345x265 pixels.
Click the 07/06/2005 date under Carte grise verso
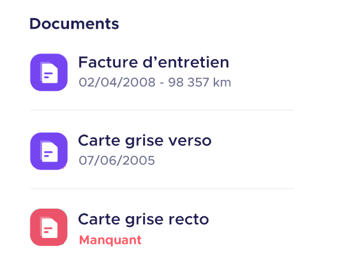117,160
